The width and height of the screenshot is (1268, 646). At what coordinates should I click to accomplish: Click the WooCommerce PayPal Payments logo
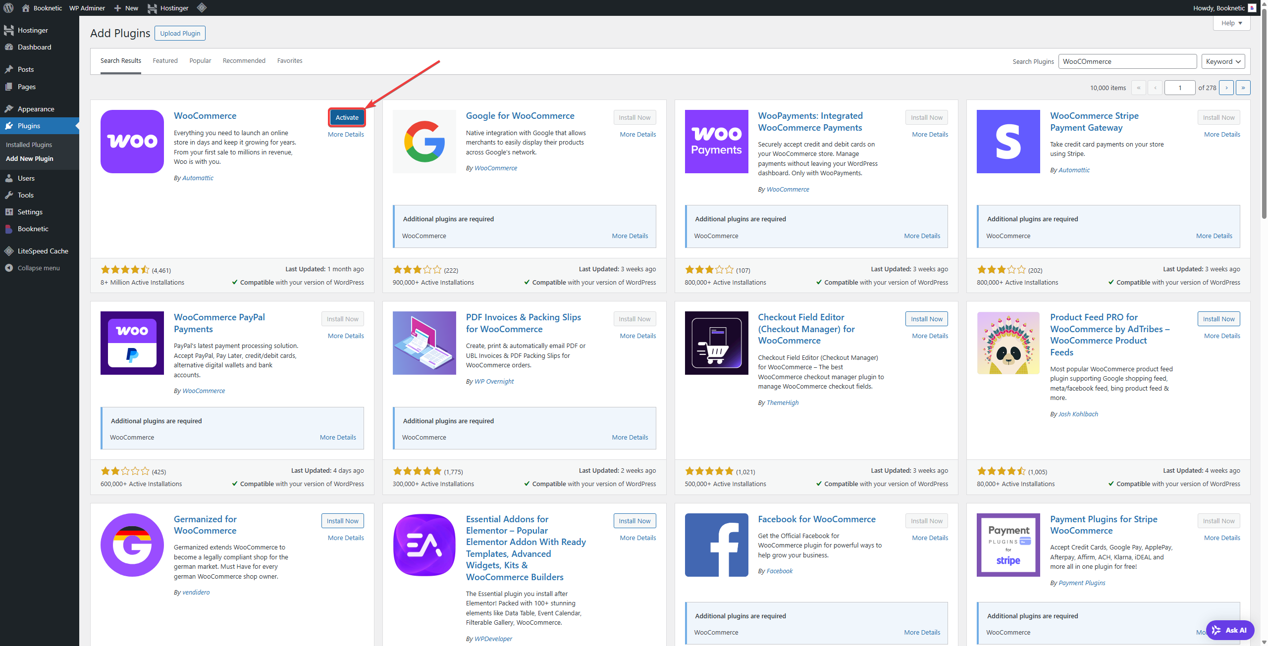(x=132, y=343)
